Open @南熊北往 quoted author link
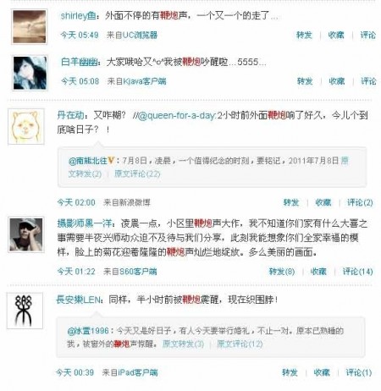381x391 pixels. pyautogui.click(x=88, y=161)
